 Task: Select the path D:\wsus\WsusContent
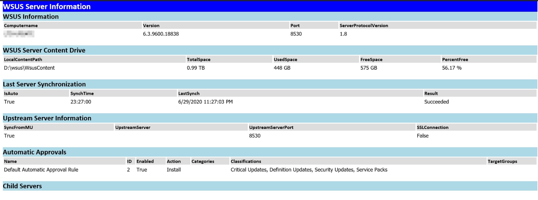[x=29, y=68]
